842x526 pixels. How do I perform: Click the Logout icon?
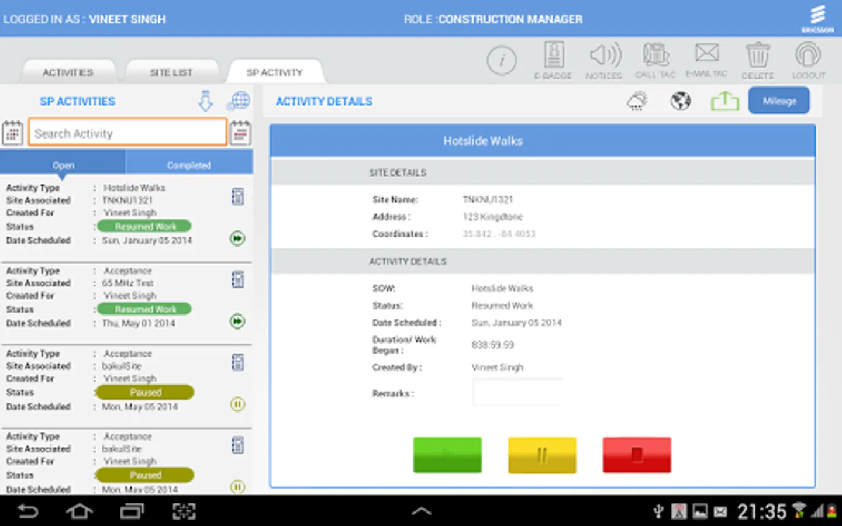(809, 60)
